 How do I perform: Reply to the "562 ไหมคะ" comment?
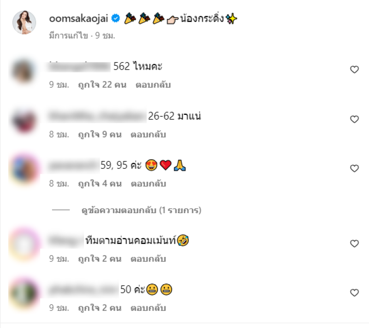(x=153, y=85)
